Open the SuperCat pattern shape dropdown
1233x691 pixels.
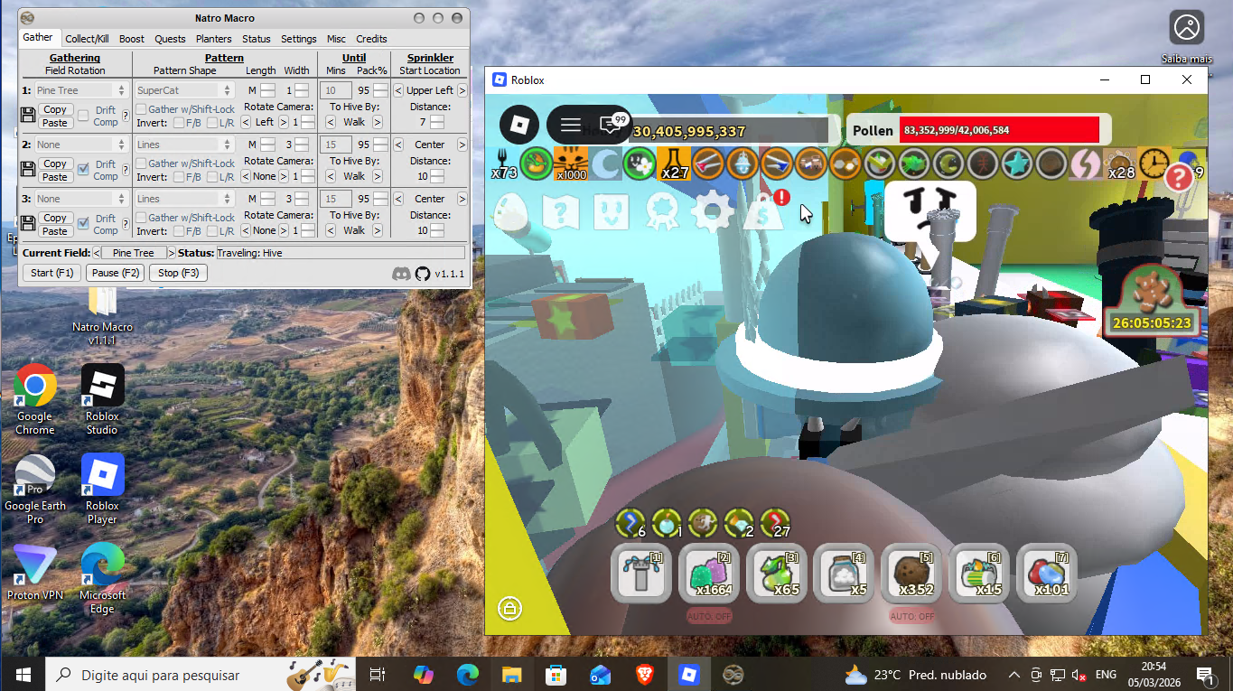(185, 90)
